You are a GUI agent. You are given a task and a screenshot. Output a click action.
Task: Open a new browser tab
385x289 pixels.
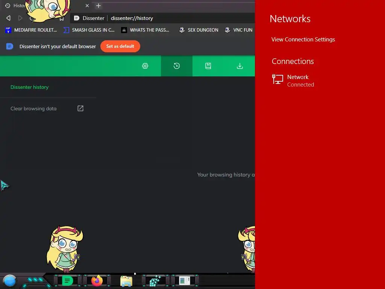pyautogui.click(x=99, y=6)
